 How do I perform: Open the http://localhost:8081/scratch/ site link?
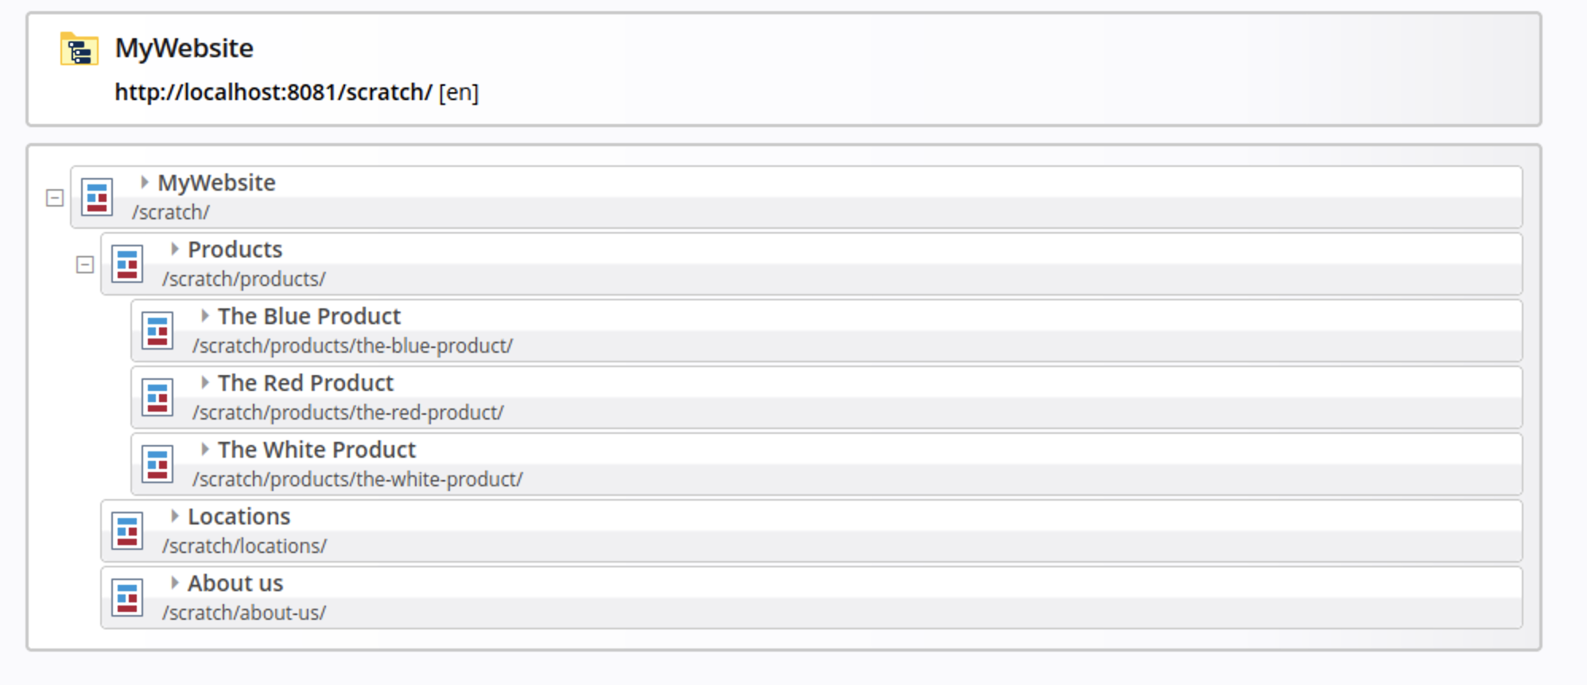tap(273, 93)
